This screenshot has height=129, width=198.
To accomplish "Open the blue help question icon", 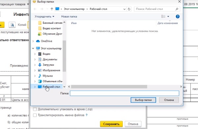I will coord(178,16).
